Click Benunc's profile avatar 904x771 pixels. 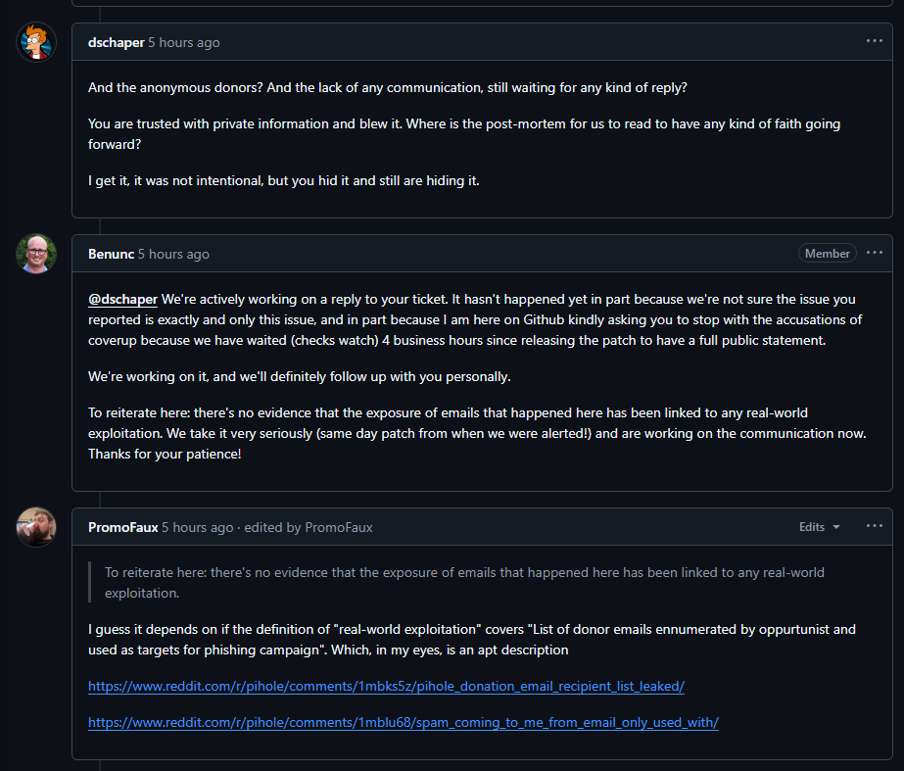coord(36,254)
